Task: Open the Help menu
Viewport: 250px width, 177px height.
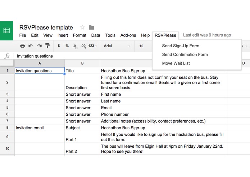Action: 145,35
